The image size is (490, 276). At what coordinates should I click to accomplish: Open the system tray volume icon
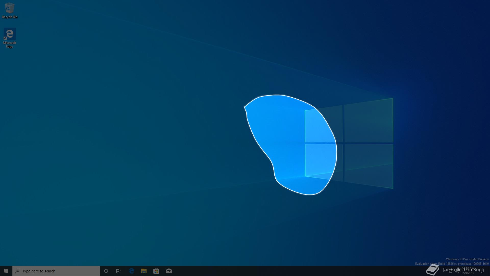tap(457, 271)
